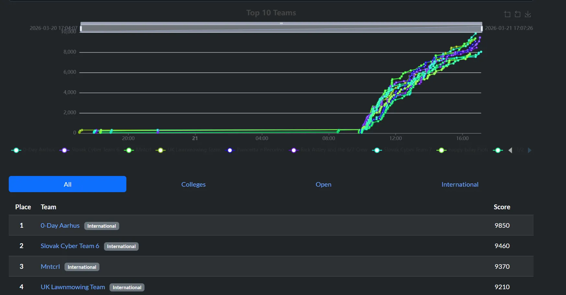Click the time range slider's left handle
Viewport: 566px width, 295px height.
click(x=81, y=28)
